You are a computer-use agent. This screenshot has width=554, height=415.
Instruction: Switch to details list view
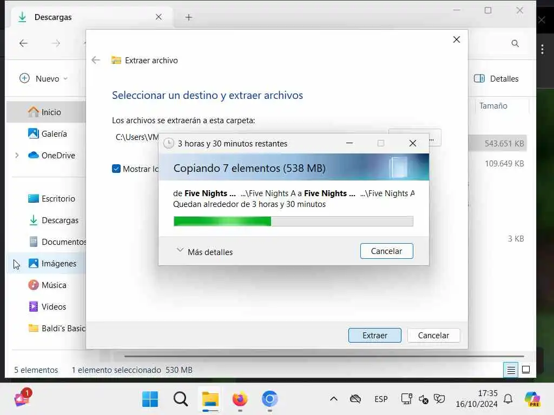point(511,370)
